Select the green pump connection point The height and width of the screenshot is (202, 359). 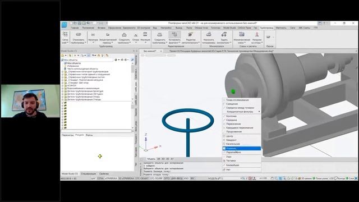233,91
